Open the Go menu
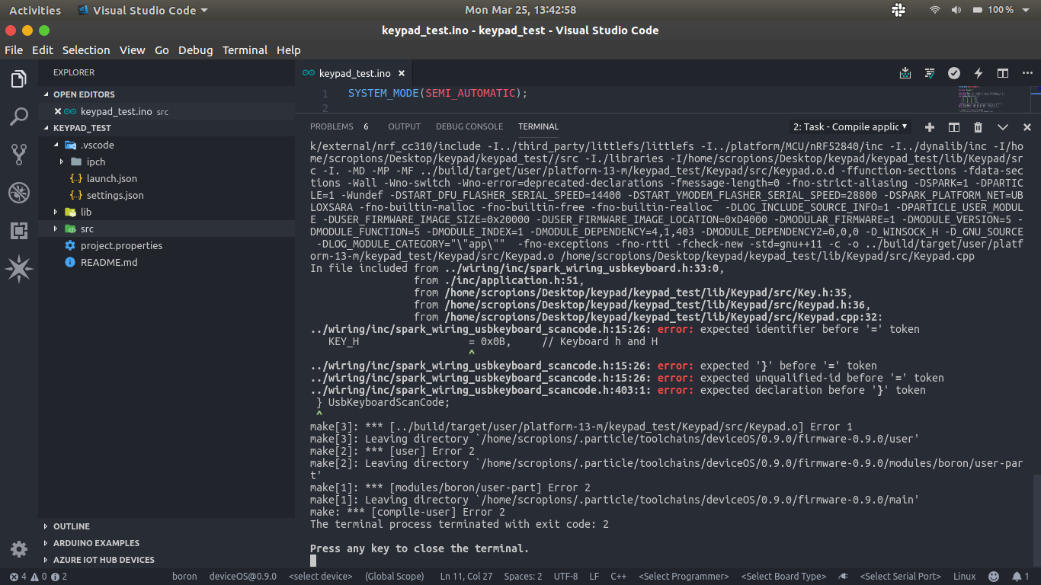Screen dimensions: 1041x585 (x=162, y=50)
